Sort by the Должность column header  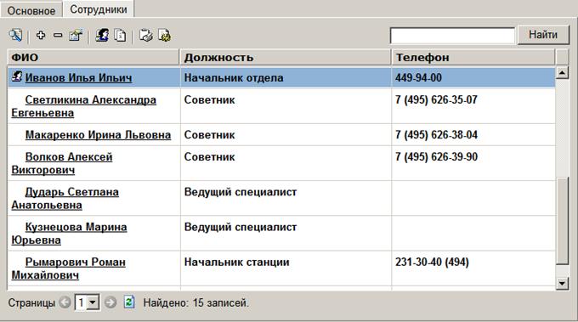tap(286, 58)
